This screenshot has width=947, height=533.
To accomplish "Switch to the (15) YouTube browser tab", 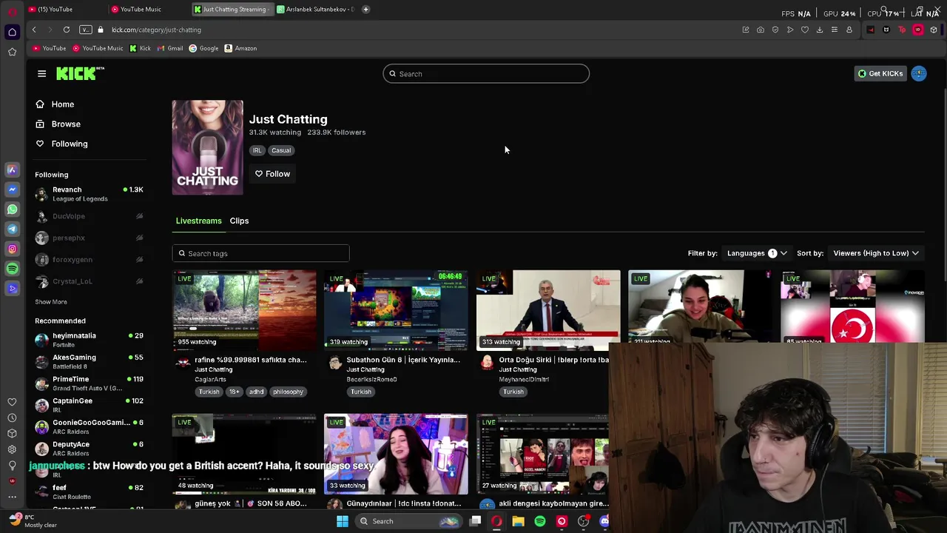I will click(55, 9).
